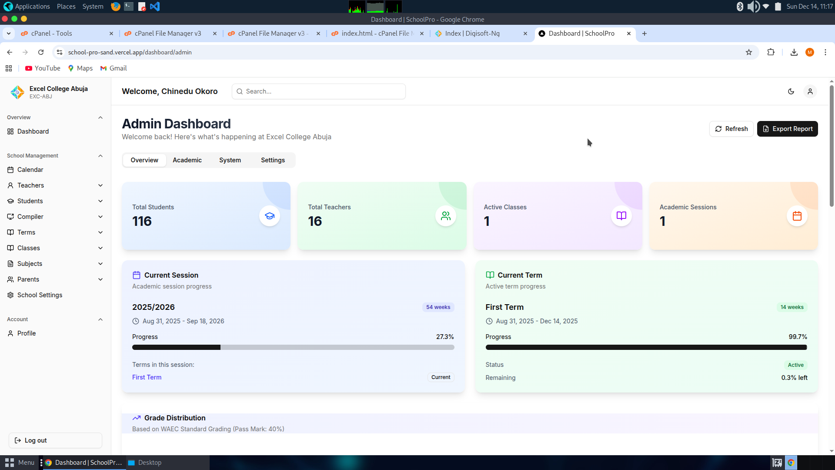Screen dimensions: 835x470
Task: Switch to the System tab
Action: point(230,160)
